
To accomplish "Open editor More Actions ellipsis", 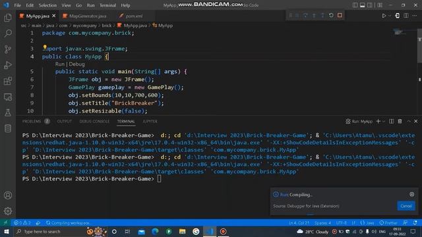I will (x=415, y=16).
